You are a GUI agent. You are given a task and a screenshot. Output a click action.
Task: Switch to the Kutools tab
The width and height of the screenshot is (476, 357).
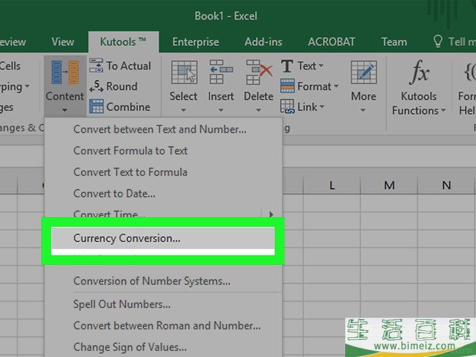[x=123, y=42]
